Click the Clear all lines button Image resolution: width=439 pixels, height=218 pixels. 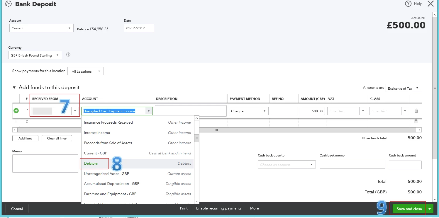tap(57, 138)
